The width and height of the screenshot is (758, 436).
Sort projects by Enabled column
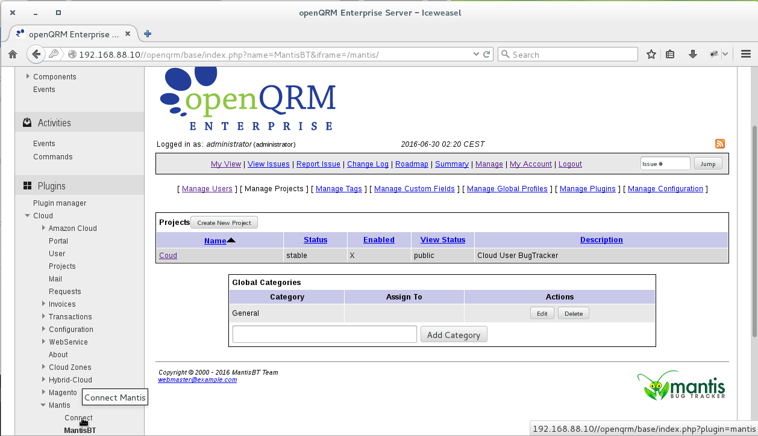pyautogui.click(x=379, y=240)
